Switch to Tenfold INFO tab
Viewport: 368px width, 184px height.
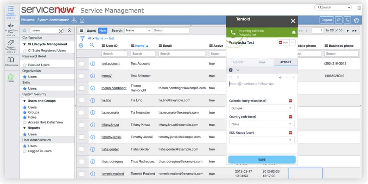(x=262, y=62)
